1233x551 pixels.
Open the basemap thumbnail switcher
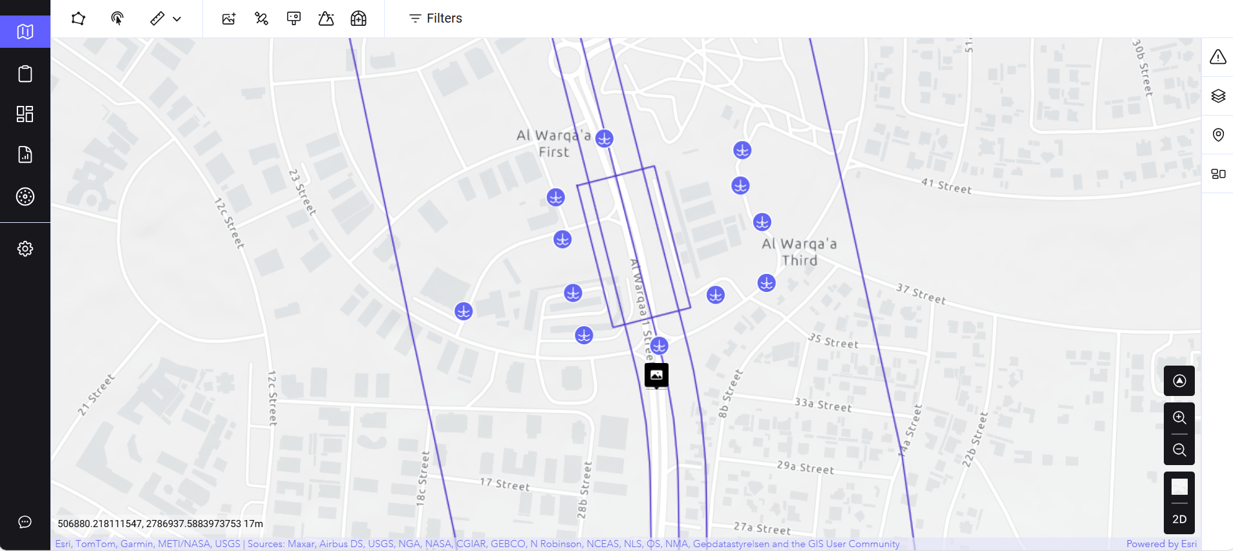tap(1179, 487)
